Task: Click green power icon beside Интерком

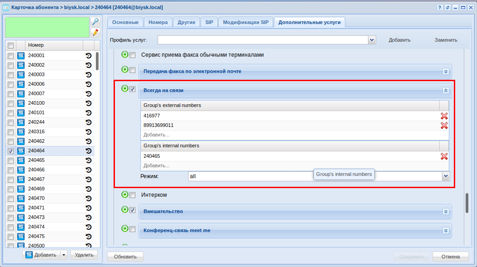Action: (124, 194)
